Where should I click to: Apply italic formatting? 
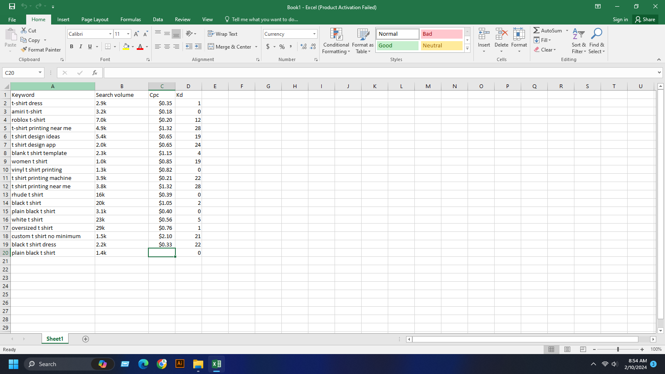pos(81,47)
